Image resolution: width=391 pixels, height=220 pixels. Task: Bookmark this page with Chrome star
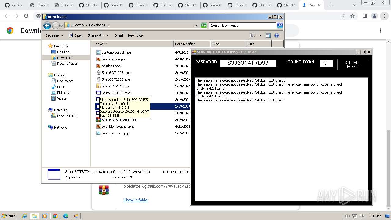click(353, 16)
